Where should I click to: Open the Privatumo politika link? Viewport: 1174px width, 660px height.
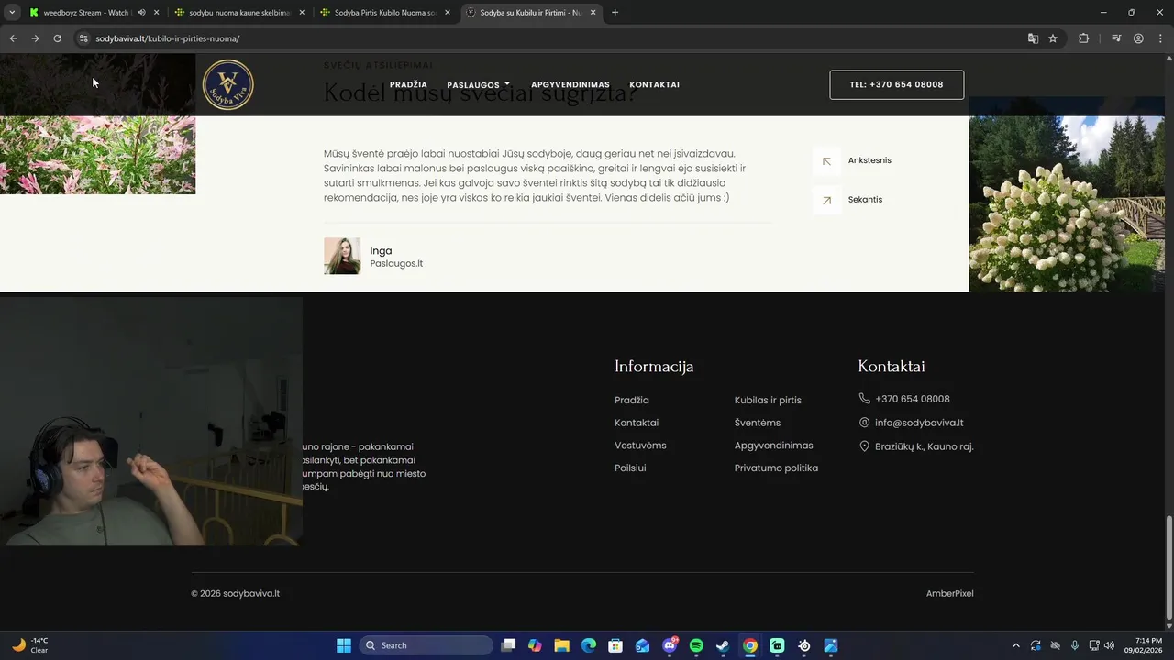pyautogui.click(x=776, y=467)
